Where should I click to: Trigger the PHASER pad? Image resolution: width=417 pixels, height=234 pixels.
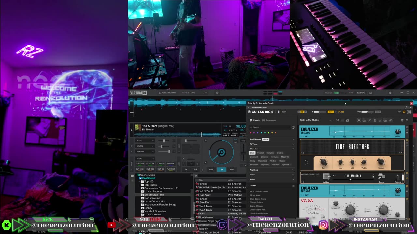point(171,164)
